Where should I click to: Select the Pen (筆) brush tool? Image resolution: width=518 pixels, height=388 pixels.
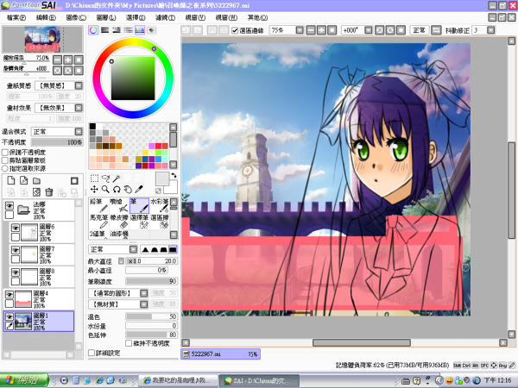(139, 205)
